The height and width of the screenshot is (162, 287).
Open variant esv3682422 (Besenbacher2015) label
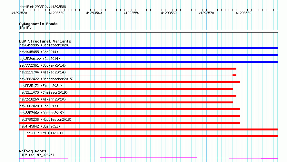46,79
